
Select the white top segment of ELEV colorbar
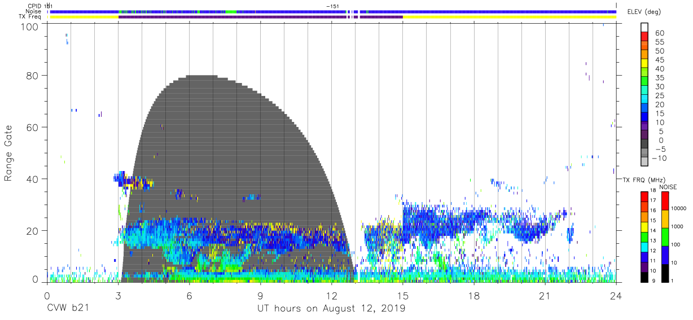[x=644, y=28]
